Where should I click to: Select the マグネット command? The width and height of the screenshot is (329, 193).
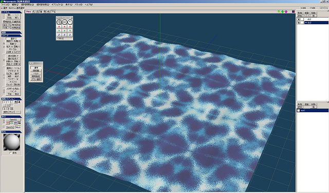[13, 71]
